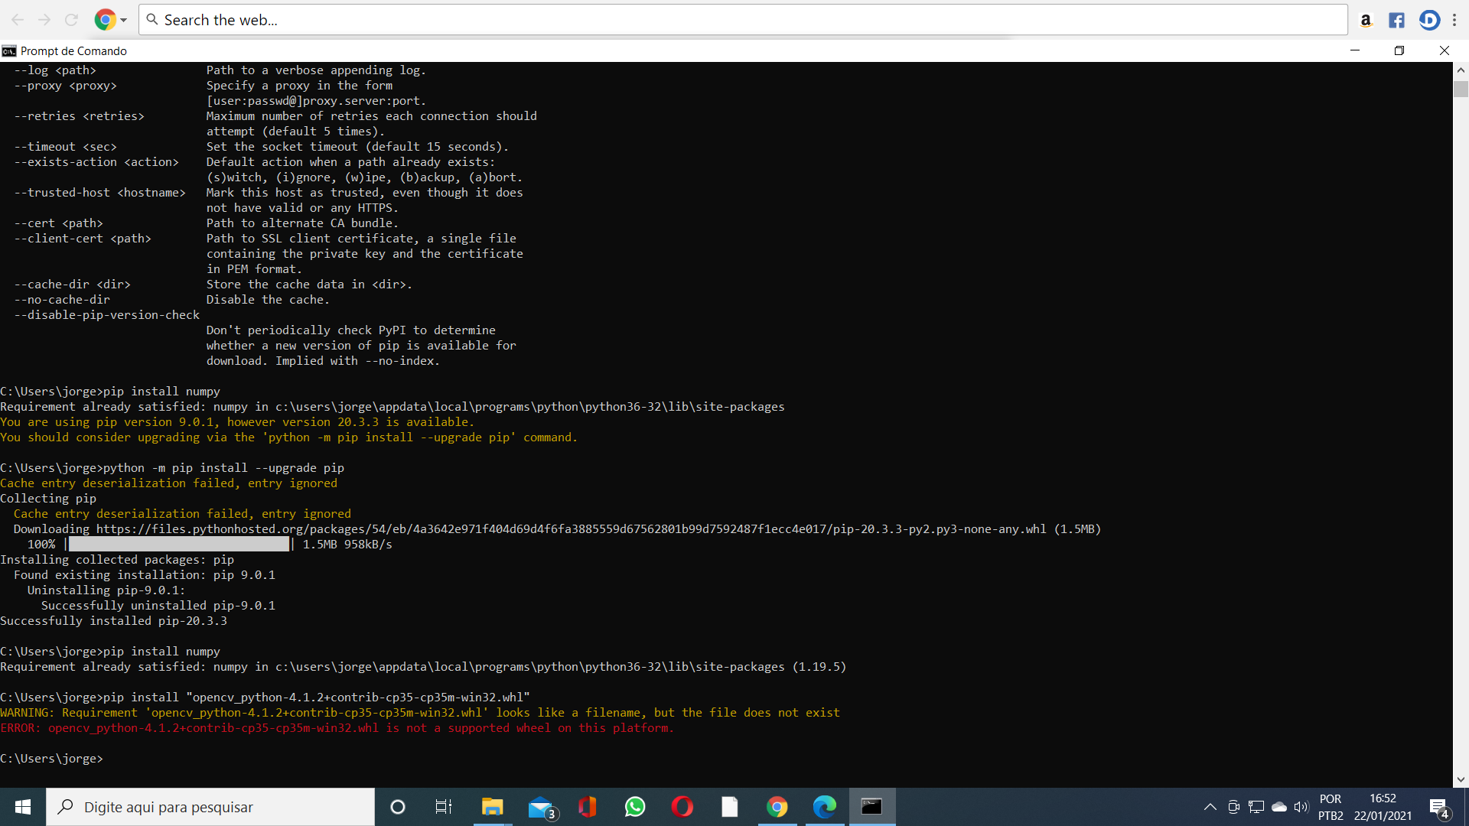Click the '--disable-pip-version-check' option text
The image size is (1469, 826).
[x=106, y=315]
